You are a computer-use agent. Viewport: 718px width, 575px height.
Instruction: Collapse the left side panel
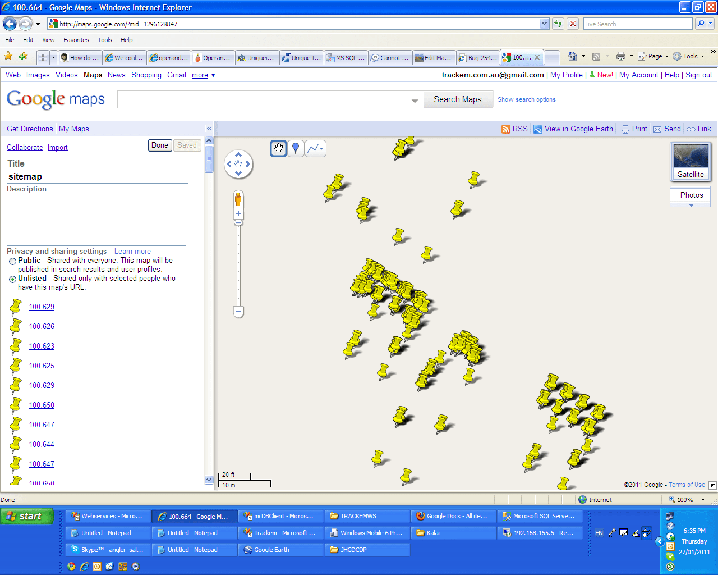[209, 129]
